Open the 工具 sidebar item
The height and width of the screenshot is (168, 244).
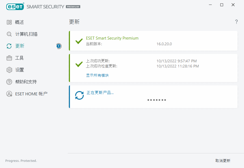20,58
